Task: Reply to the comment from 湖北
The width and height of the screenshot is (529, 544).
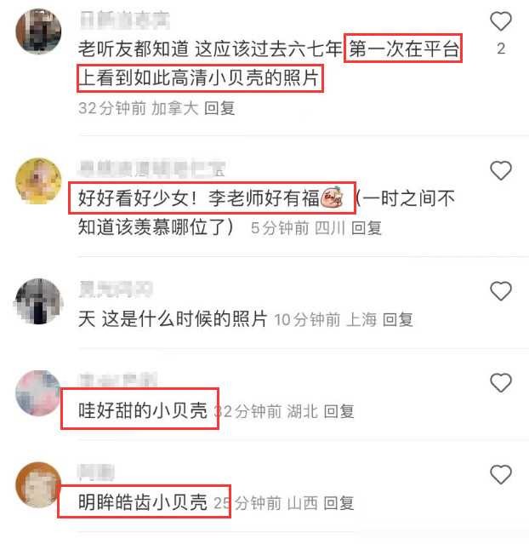Action: [338, 411]
